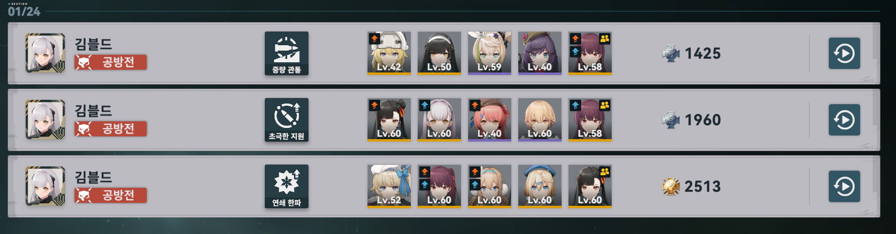
Task: Play the replay for the 2513 score record
Action: coord(844,186)
